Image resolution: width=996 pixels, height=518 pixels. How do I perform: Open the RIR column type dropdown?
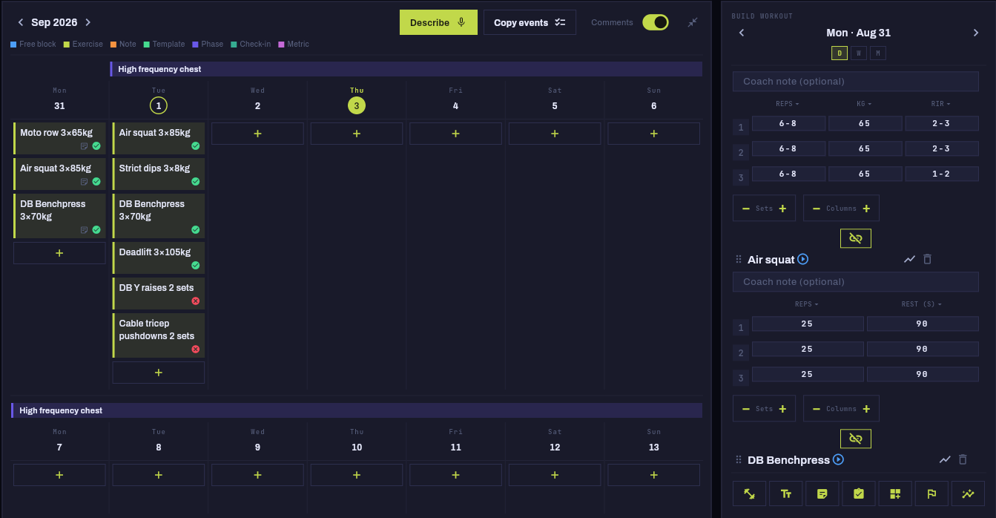pos(941,104)
